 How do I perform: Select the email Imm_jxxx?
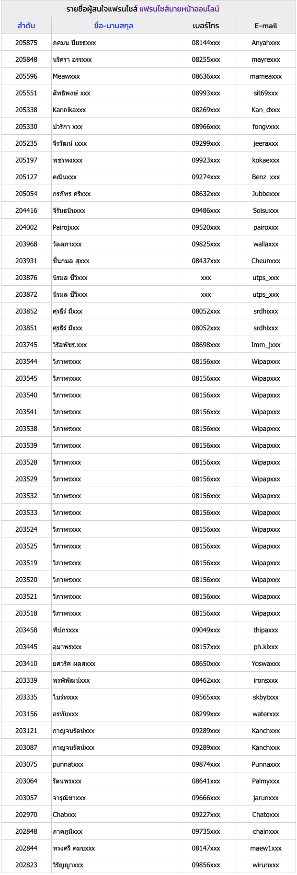[266, 345]
